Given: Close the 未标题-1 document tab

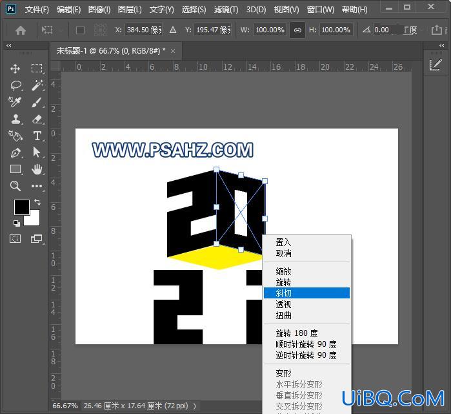Looking at the screenshot, I should pos(173,51).
